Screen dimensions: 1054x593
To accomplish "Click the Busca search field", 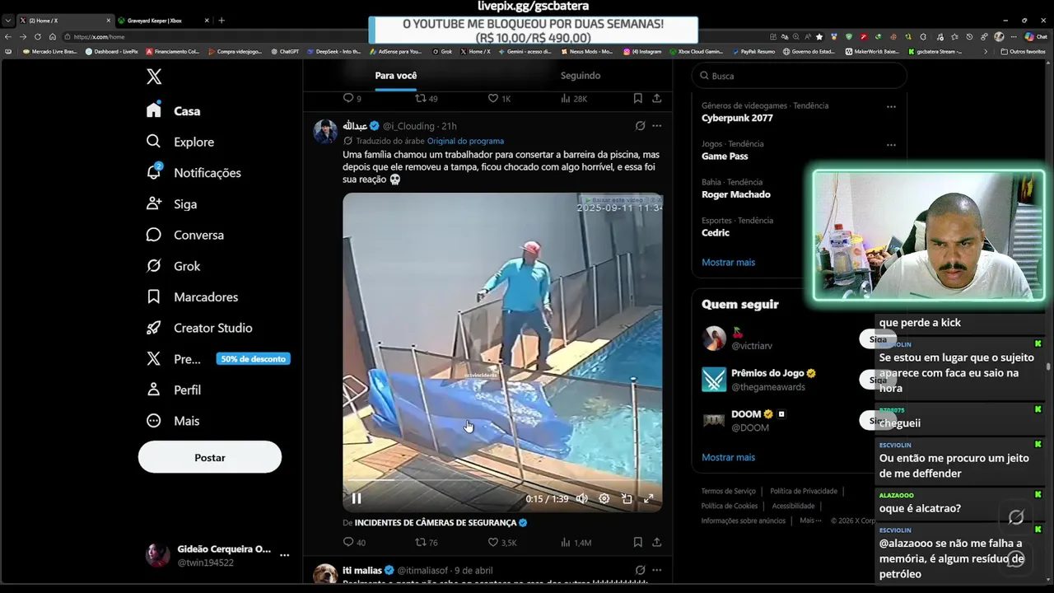I will click(799, 76).
